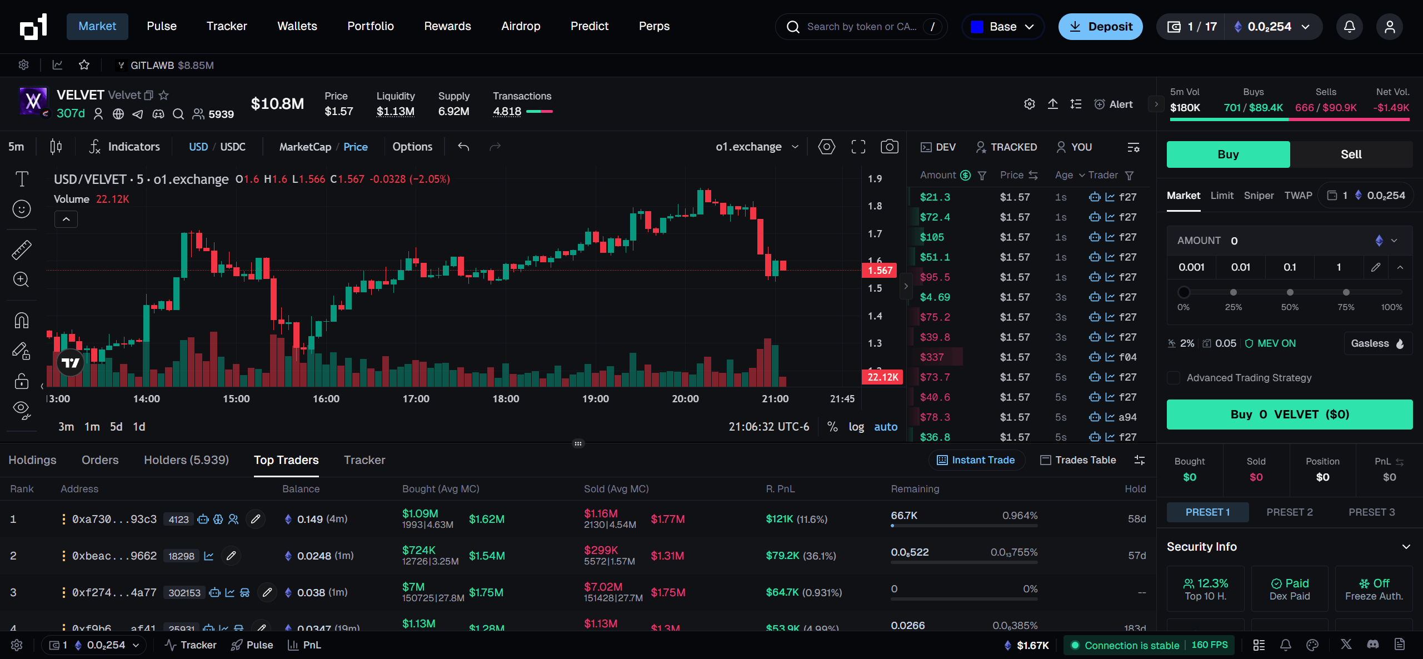The height and width of the screenshot is (659, 1423).
Task: Select PRESET 2 button
Action: 1290,512
